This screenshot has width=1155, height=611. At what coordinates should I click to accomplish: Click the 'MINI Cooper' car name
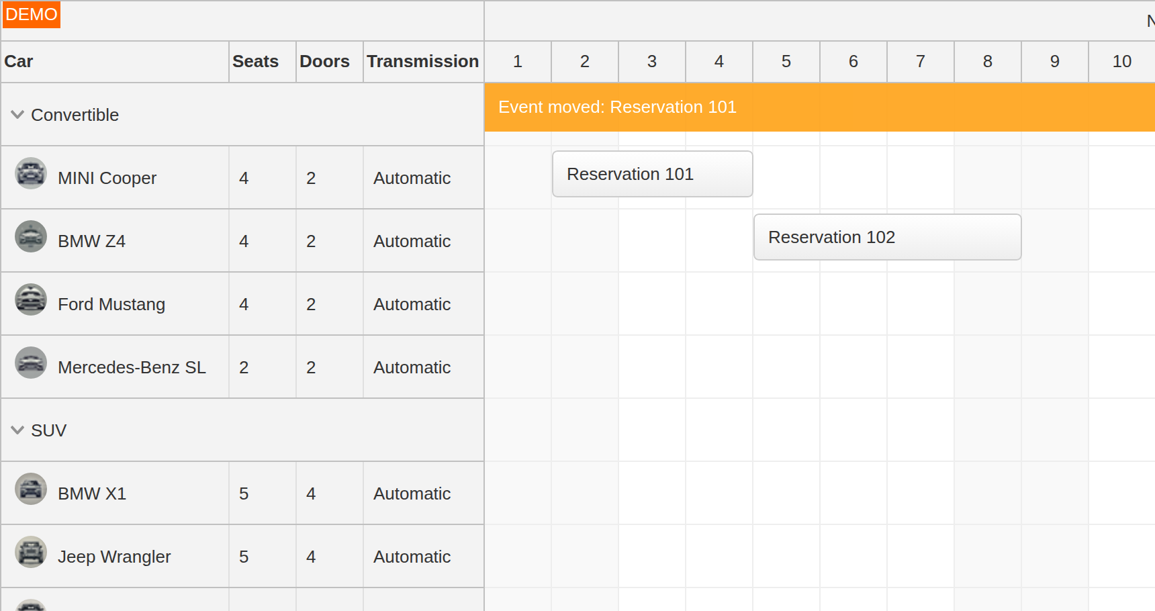tap(107, 178)
